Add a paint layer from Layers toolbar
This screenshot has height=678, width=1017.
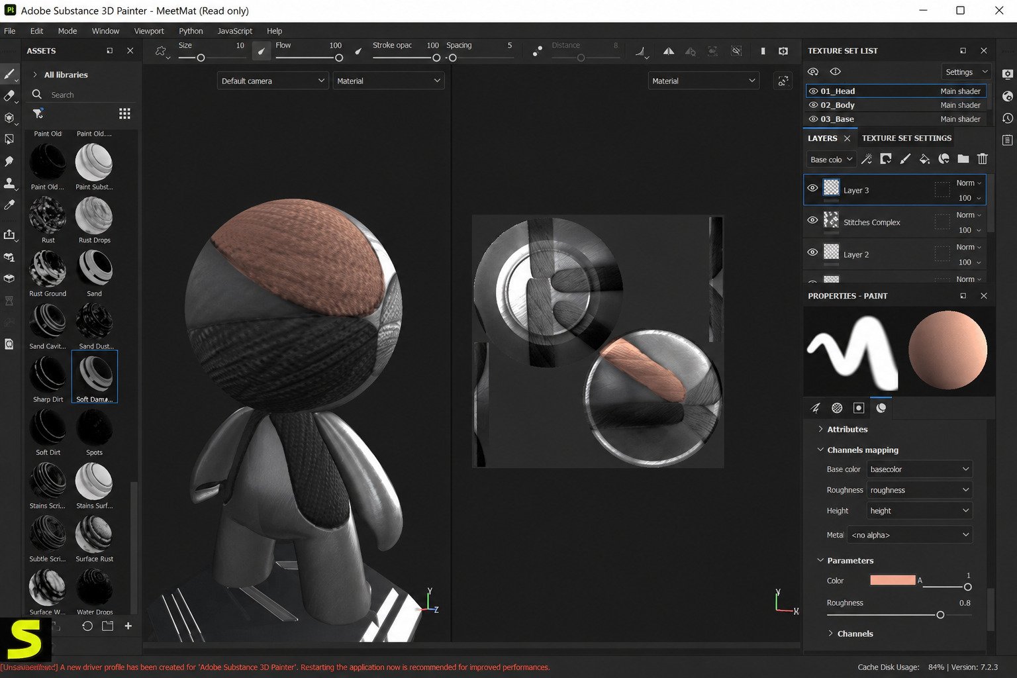click(x=905, y=159)
